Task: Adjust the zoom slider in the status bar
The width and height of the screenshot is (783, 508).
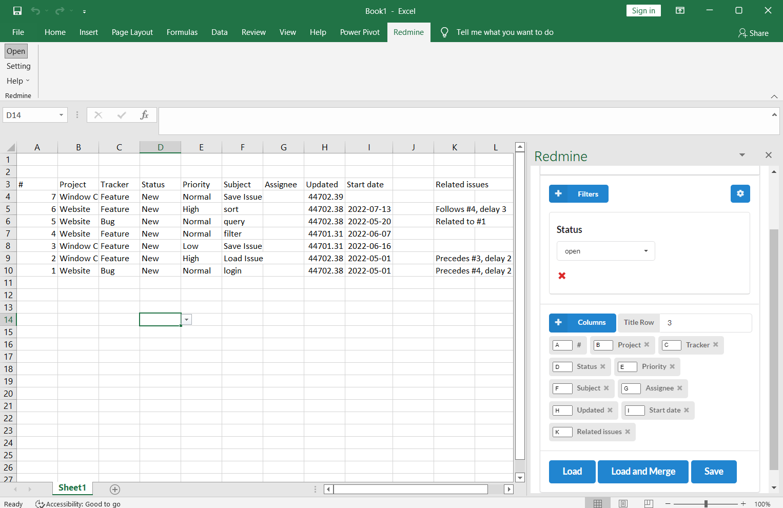Action: point(706,503)
